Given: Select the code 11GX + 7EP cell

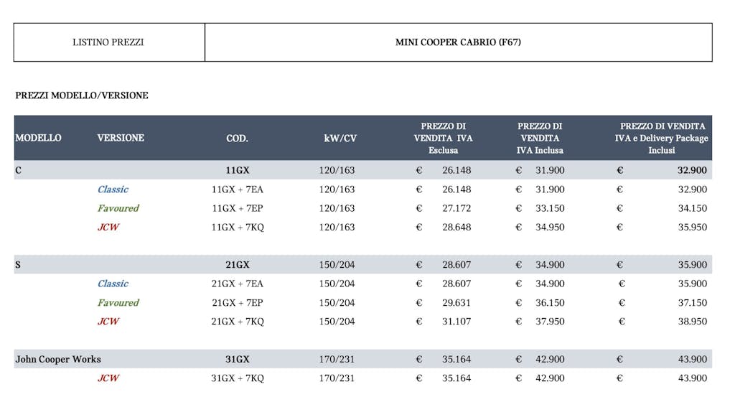Looking at the screenshot, I should point(237,208).
